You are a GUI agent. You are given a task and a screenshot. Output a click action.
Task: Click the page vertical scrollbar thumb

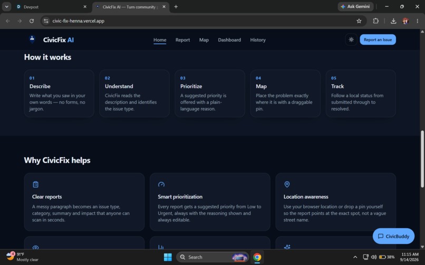[422, 159]
